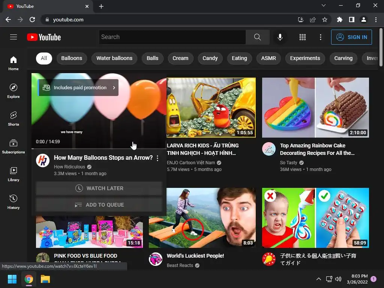
Task: Open Beast Reacts channel avatar
Action: 156,259
